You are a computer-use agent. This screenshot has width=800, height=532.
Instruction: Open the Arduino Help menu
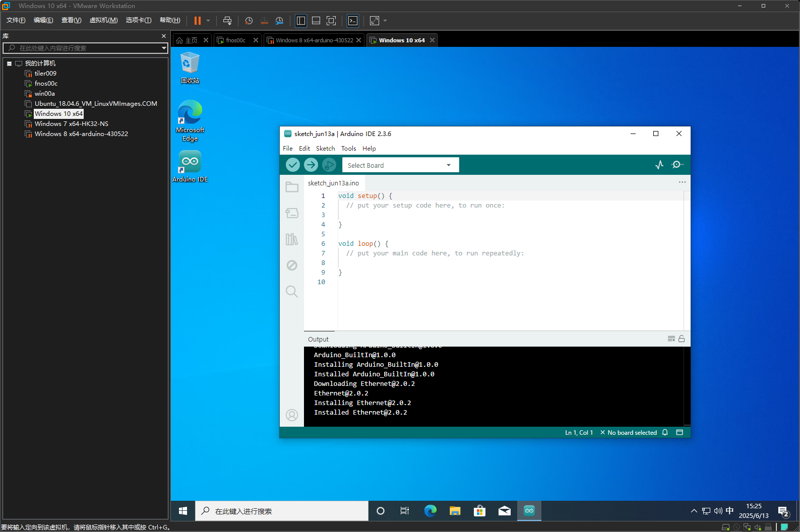[370, 148]
